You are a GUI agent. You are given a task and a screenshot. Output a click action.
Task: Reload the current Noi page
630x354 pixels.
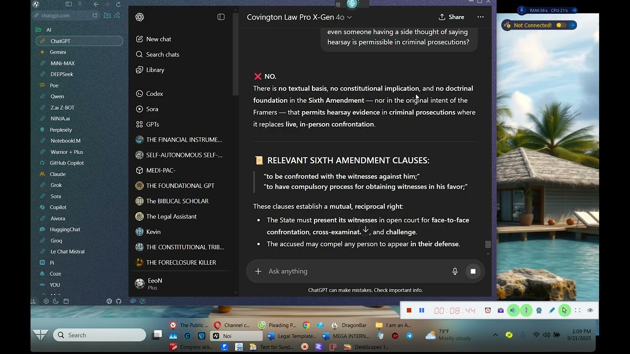[x=118, y=4]
